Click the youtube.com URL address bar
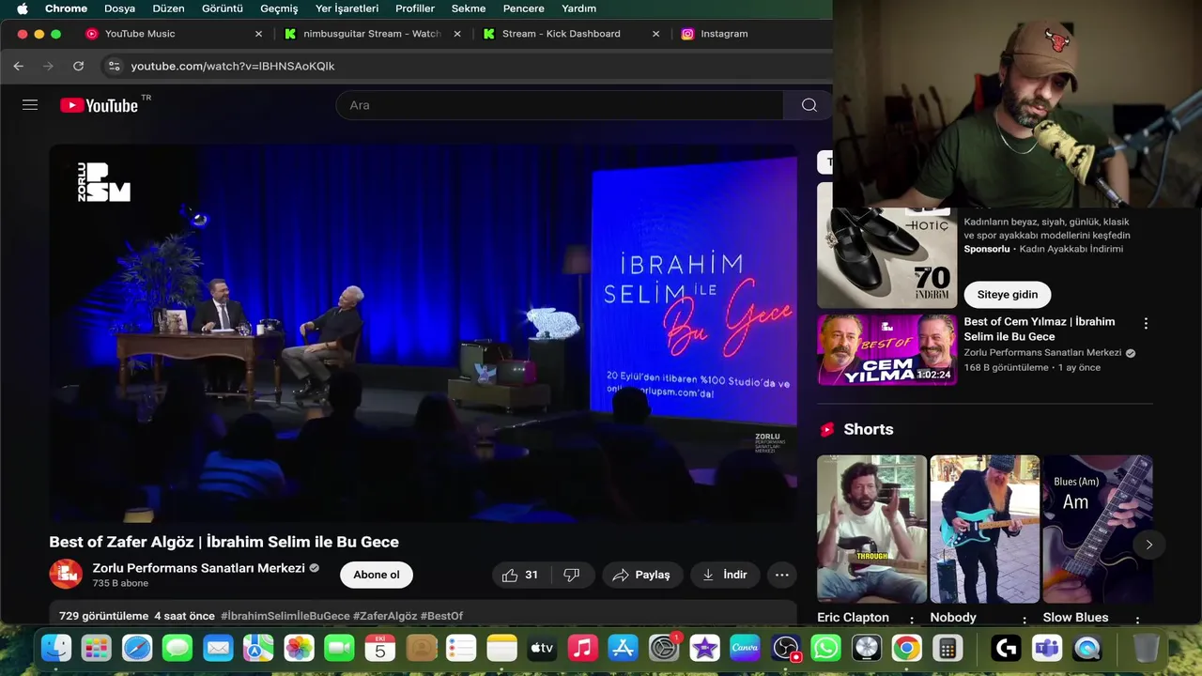The width and height of the screenshot is (1202, 676). (x=233, y=66)
